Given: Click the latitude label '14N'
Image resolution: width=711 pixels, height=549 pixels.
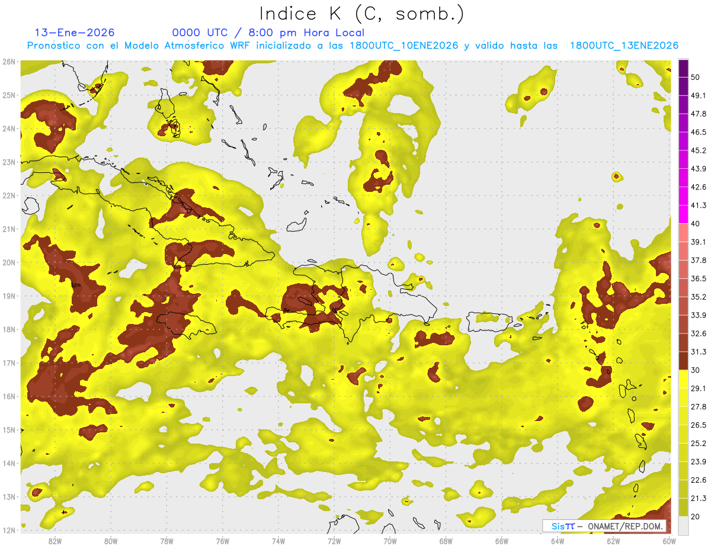Looking at the screenshot, I should click(x=9, y=463).
